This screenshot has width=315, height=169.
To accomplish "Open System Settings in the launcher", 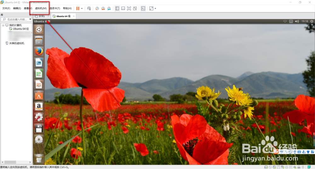I will (39, 117).
